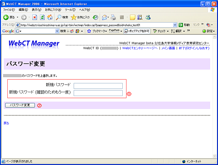Click the Forward arrow icon
This screenshot has height=165, width=218.
point(24,17)
